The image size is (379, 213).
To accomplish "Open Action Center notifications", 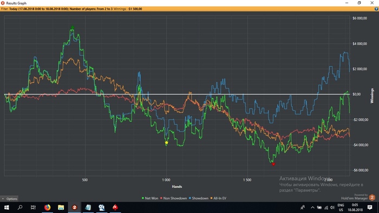I will 370,208.
